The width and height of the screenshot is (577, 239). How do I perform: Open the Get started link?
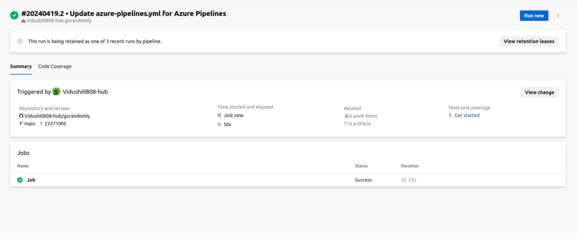(467, 115)
